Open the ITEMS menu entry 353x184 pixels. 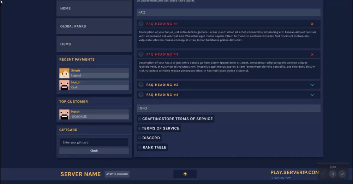[94, 44]
